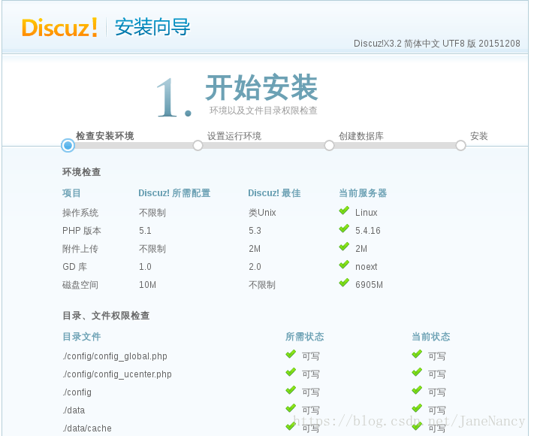Click the 10M required disk space value
This screenshot has width=534, height=436.
click(147, 285)
